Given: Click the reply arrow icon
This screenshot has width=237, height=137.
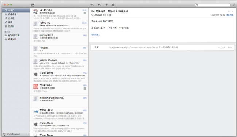Looking at the screenshot, I should coord(99,5).
